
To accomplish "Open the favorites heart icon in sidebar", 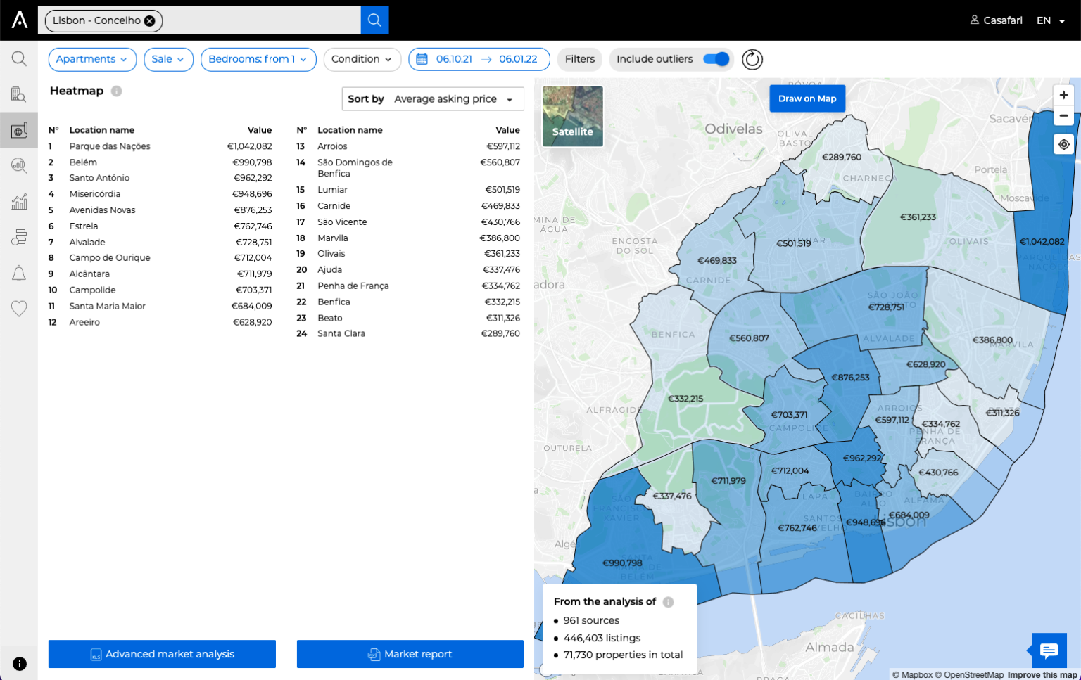I will 19,308.
